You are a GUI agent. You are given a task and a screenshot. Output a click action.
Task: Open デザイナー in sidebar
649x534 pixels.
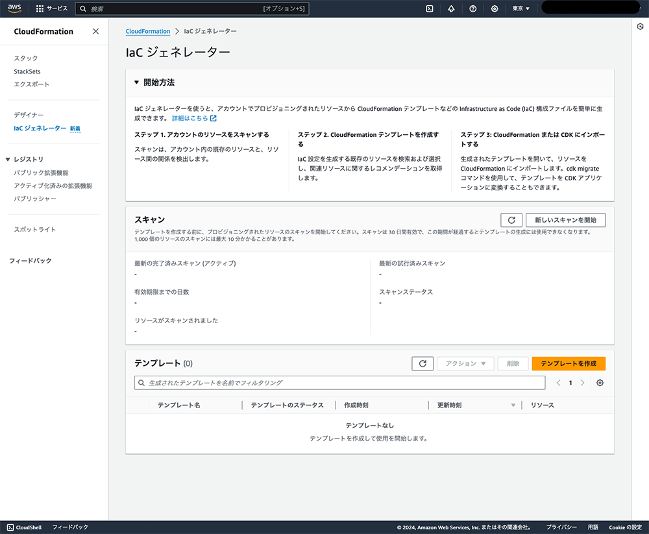(29, 115)
